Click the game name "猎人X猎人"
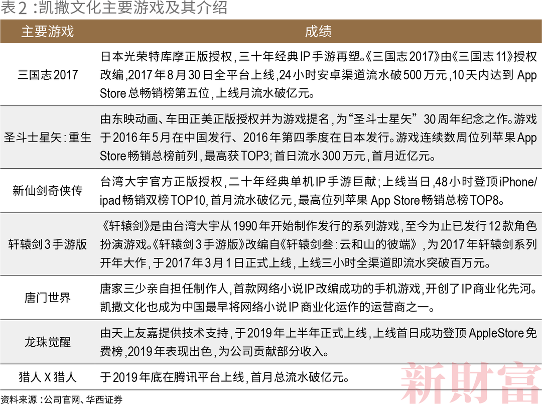Image resolution: width=542 pixels, height=404 pixels. (48, 377)
